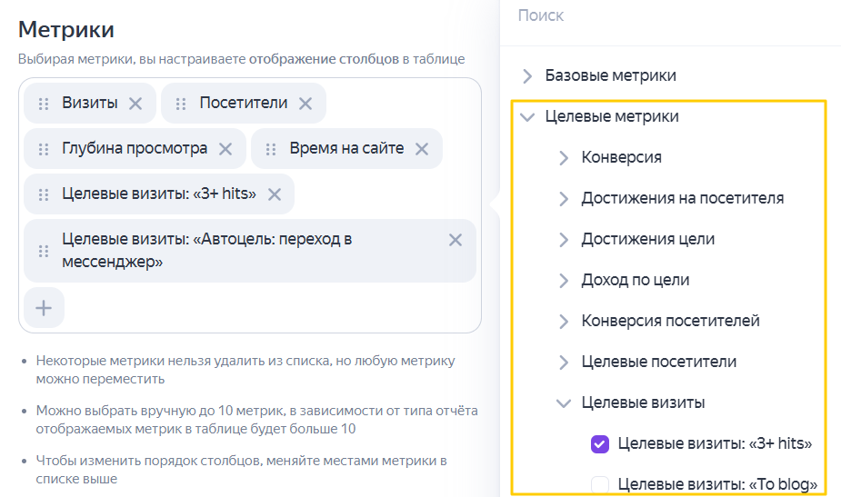Grab the drag handle of Визиты chip
The image size is (841, 497).
tap(44, 104)
